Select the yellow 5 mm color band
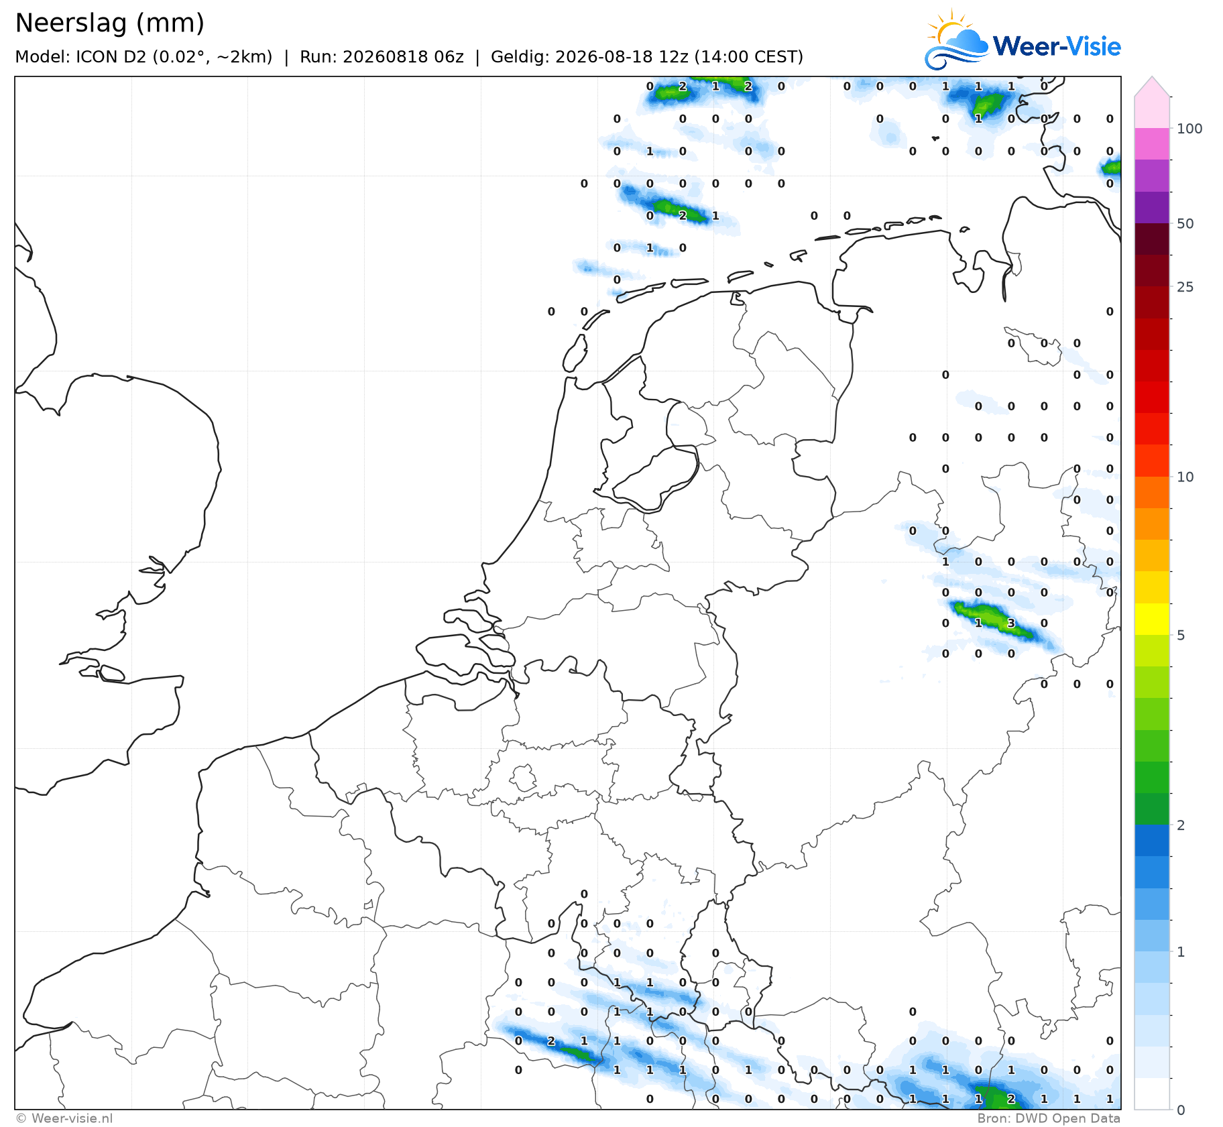 pyautogui.click(x=1152, y=619)
